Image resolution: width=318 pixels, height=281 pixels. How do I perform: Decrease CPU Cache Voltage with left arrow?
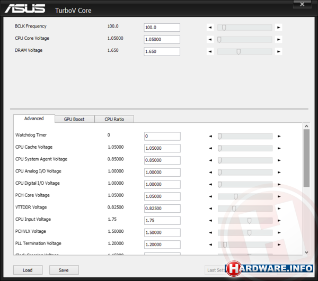pyautogui.click(x=210, y=148)
